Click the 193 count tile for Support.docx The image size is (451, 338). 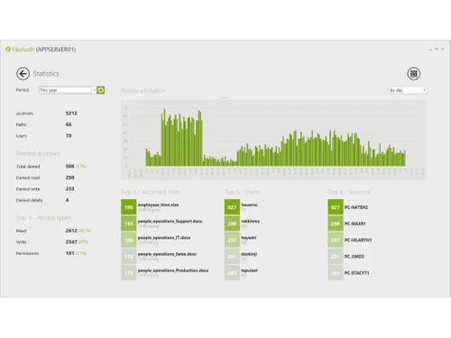point(129,224)
